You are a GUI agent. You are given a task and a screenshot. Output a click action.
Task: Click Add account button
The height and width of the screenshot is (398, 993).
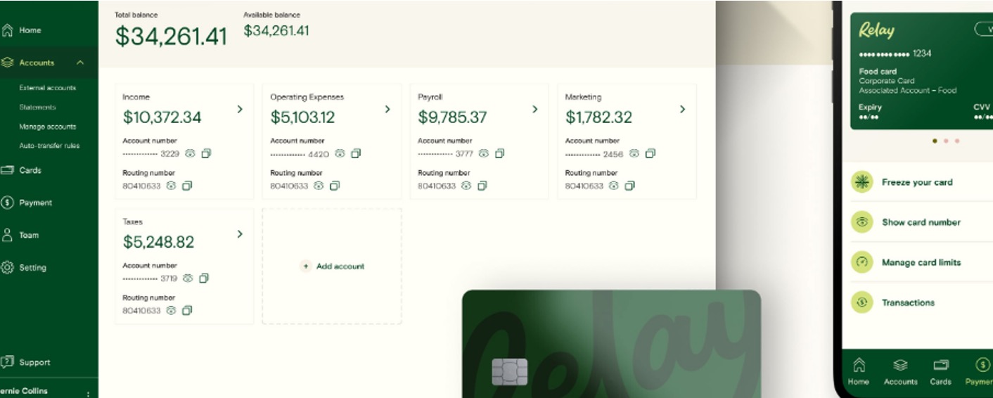pos(333,267)
